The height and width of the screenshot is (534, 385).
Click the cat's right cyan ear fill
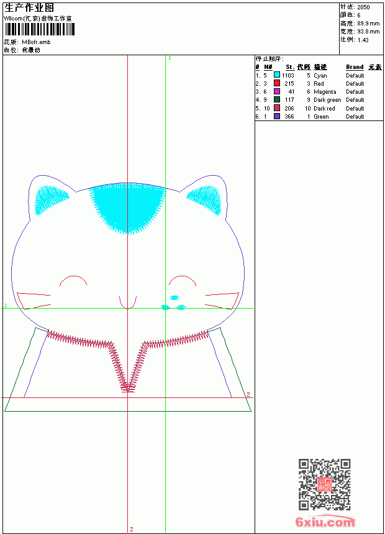tap(205, 200)
